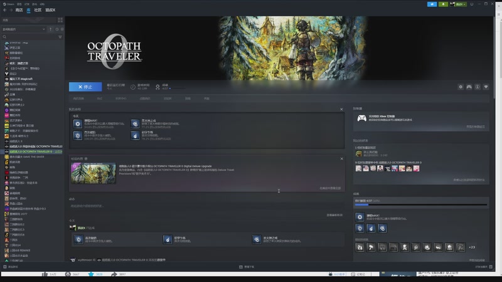Select Cyberpunk 2077 entry in game list
Image resolution: width=502 pixels, height=282 pixels.
[17, 214]
